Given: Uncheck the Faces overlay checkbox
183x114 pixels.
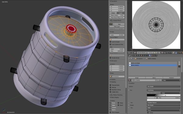Looking at the screenshot, I should click(110, 103).
